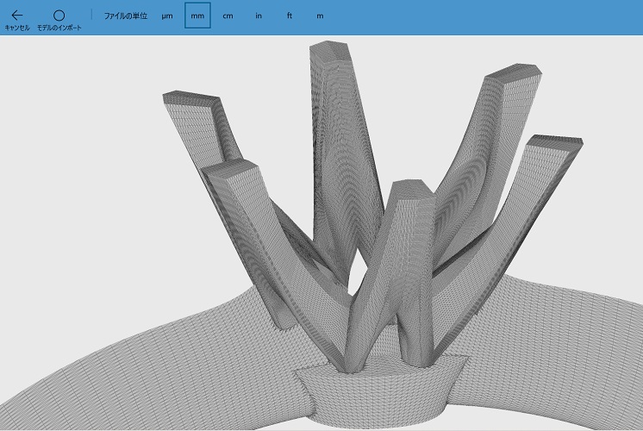The height and width of the screenshot is (431, 643).
Task: Set the file unit to inches
Action: 259,16
